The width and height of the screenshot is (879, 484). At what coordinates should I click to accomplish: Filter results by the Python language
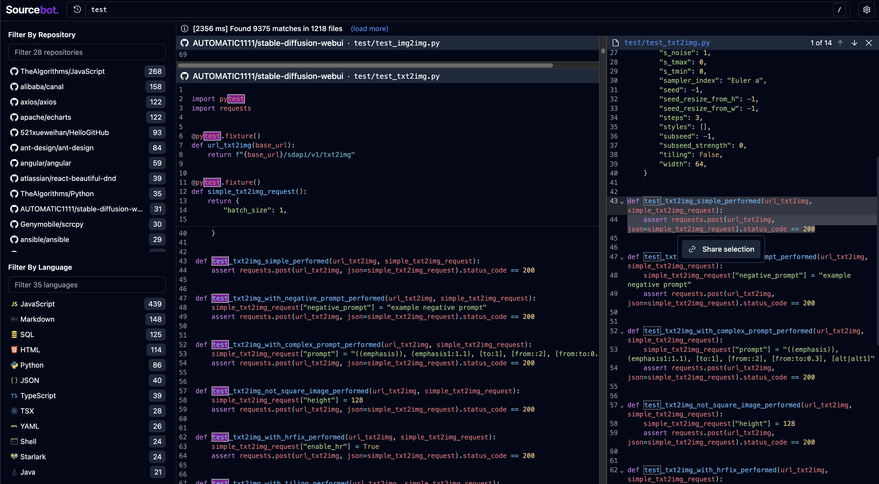pyautogui.click(x=32, y=365)
